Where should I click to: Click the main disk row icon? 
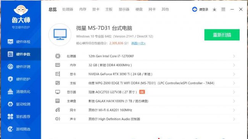pos(58,101)
